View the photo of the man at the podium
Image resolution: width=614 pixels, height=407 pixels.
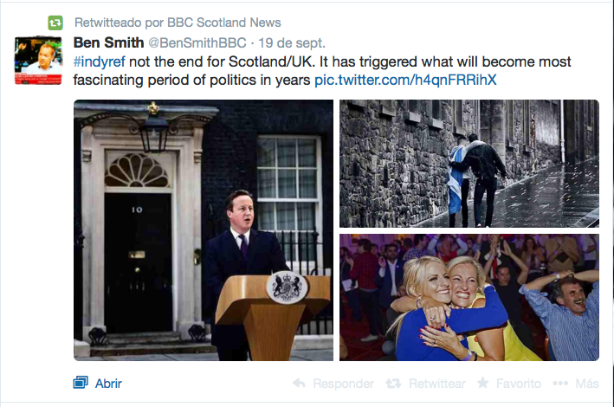click(204, 229)
